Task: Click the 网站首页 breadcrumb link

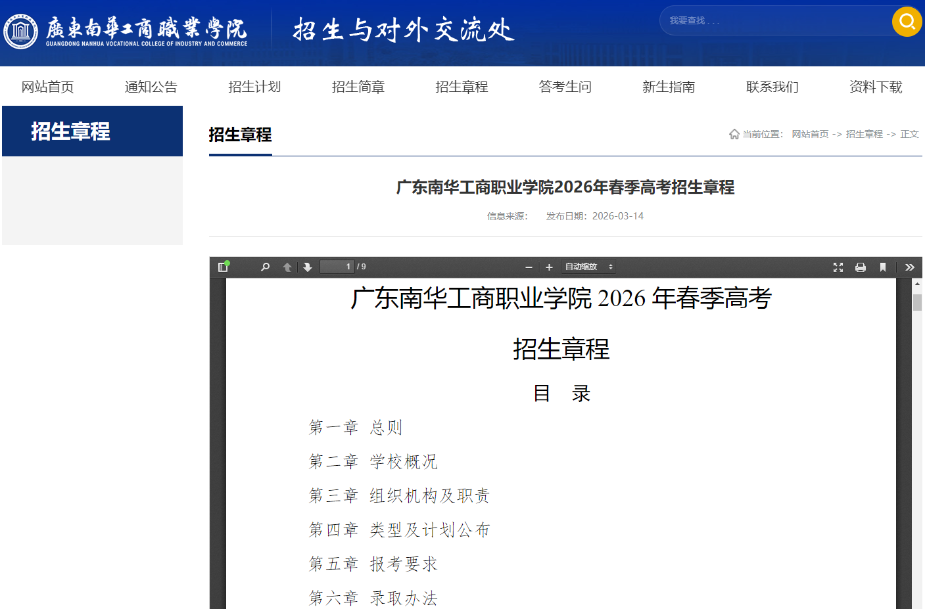Action: pyautogui.click(x=811, y=133)
